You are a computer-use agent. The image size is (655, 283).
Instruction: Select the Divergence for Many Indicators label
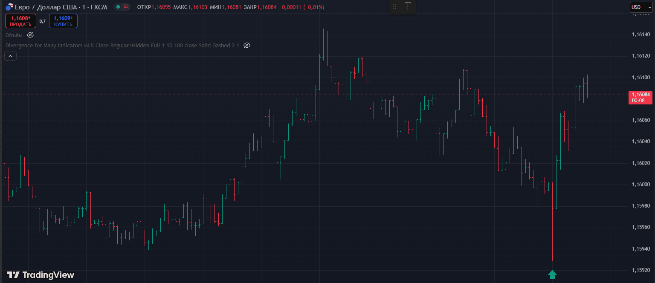[122, 45]
